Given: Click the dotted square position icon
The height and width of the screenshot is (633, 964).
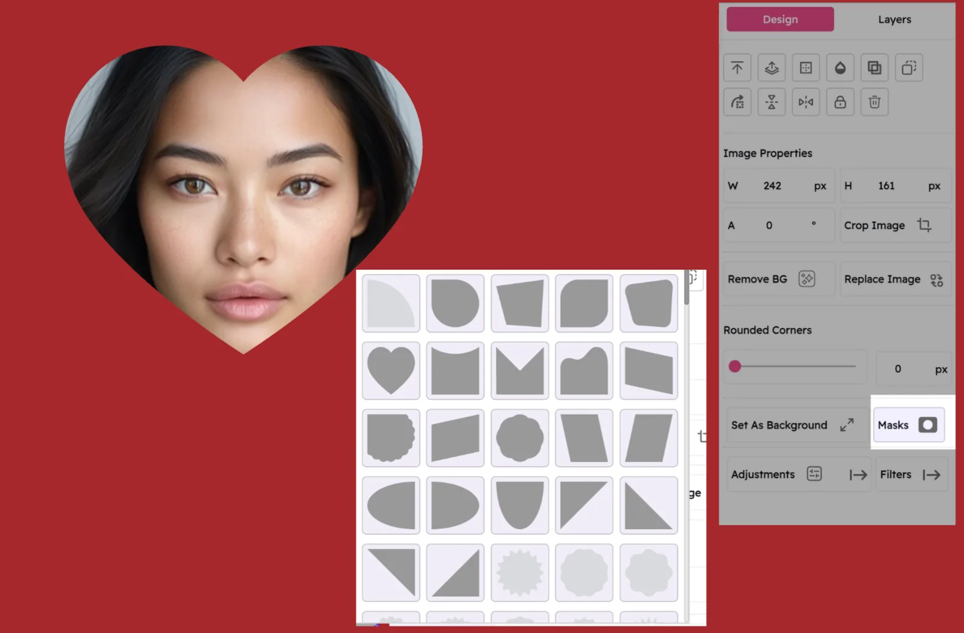Looking at the screenshot, I should click(x=806, y=68).
